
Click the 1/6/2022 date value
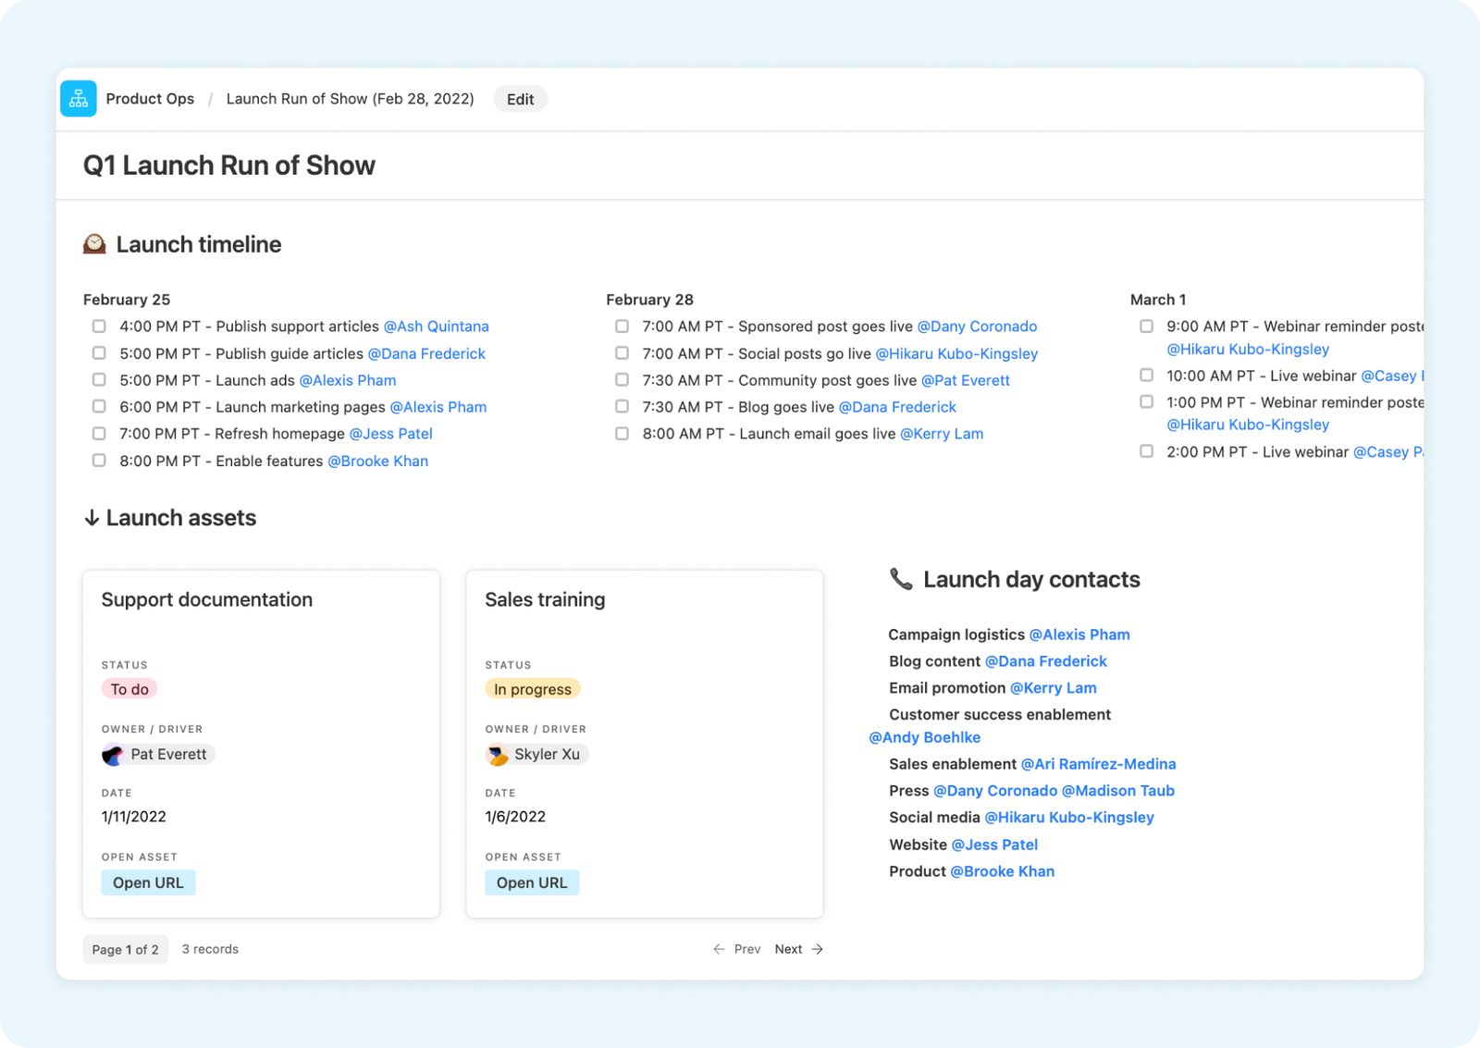(515, 817)
